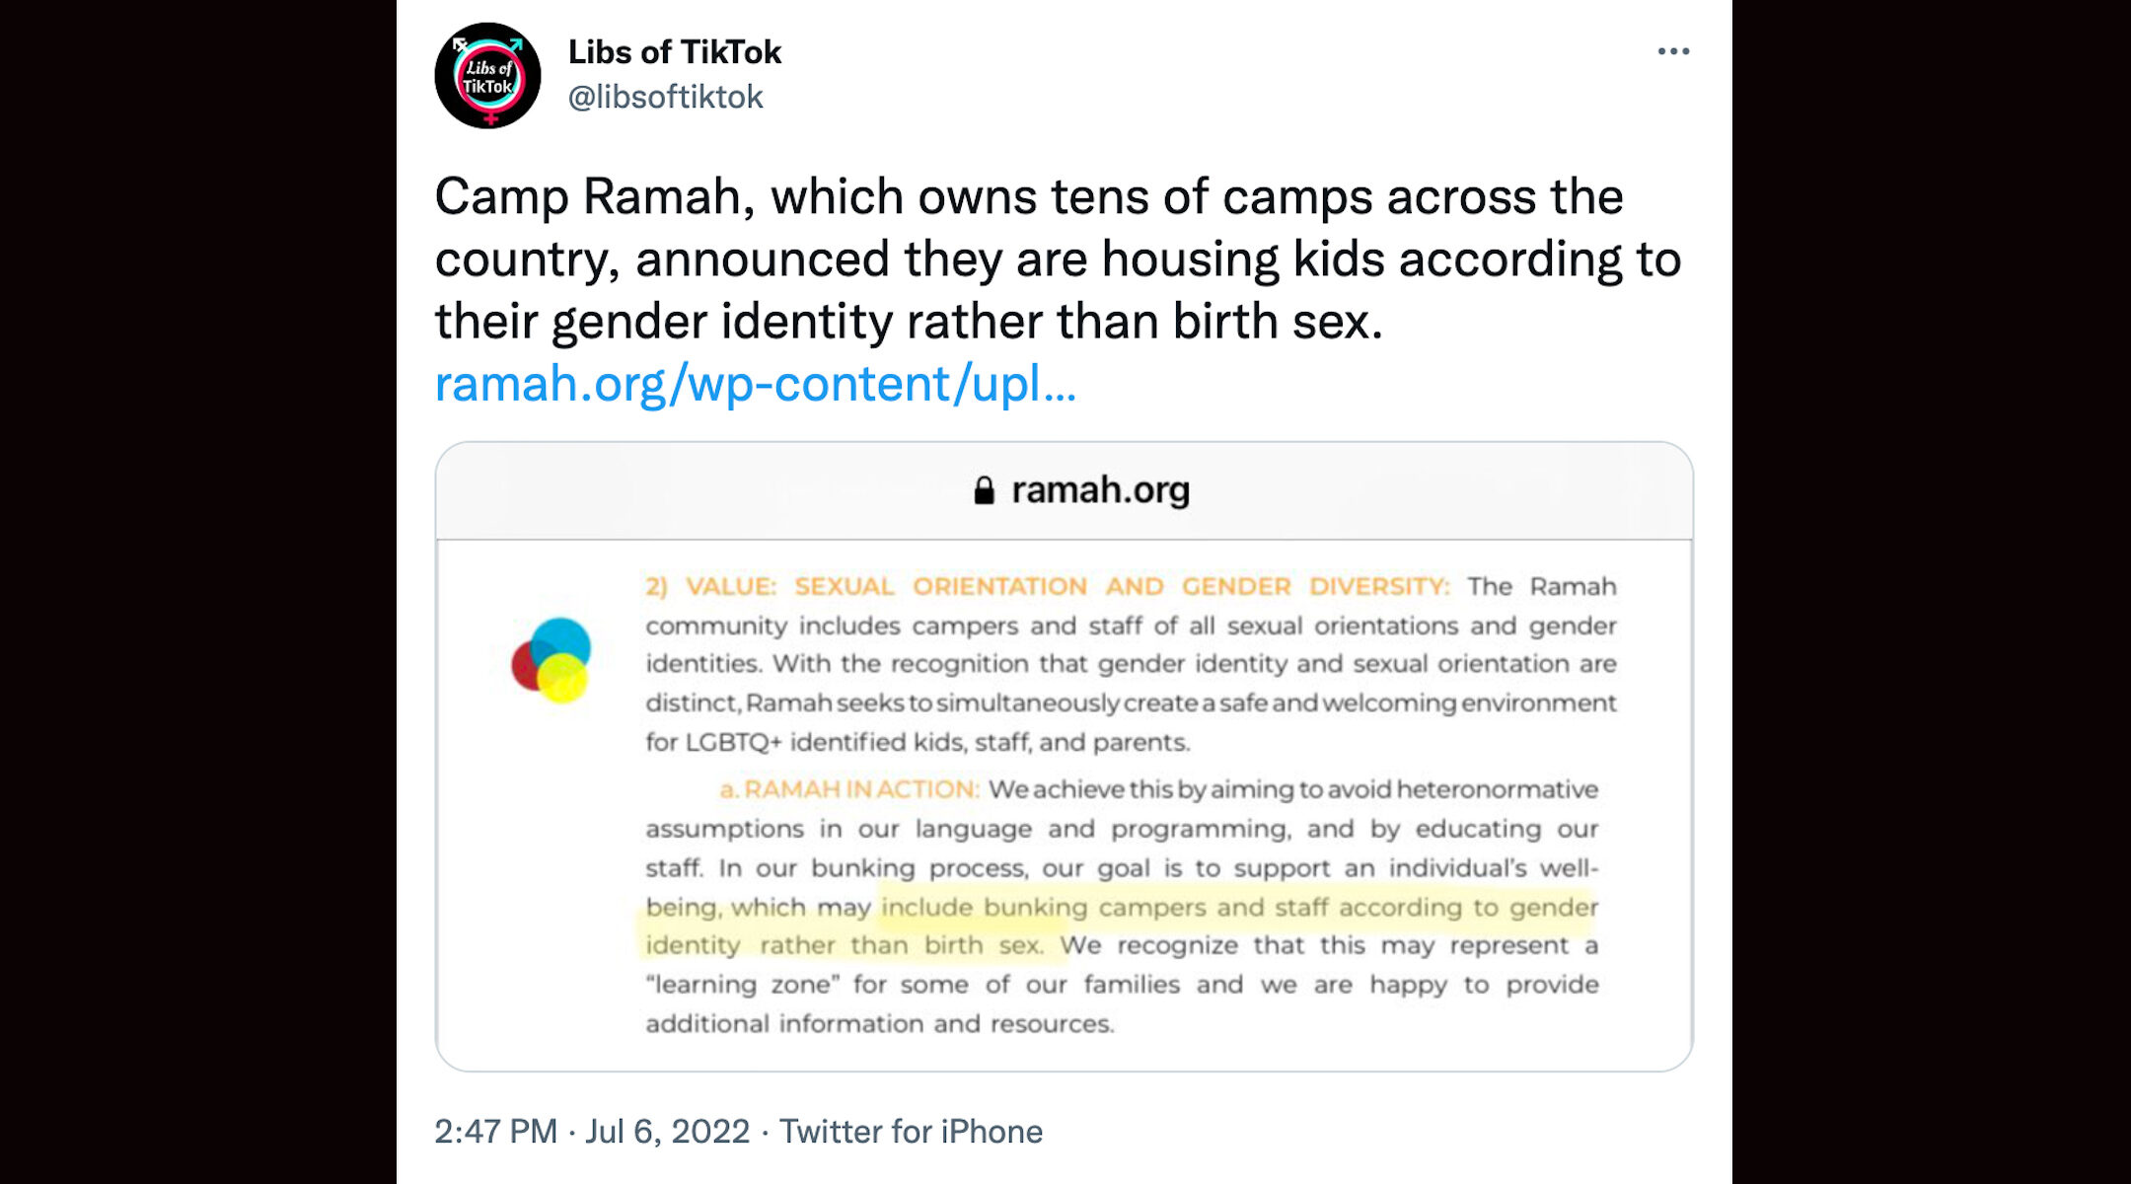The width and height of the screenshot is (2131, 1184).
Task: Click the highlighted 'identity rather than birth sex' text
Action: [x=845, y=945]
